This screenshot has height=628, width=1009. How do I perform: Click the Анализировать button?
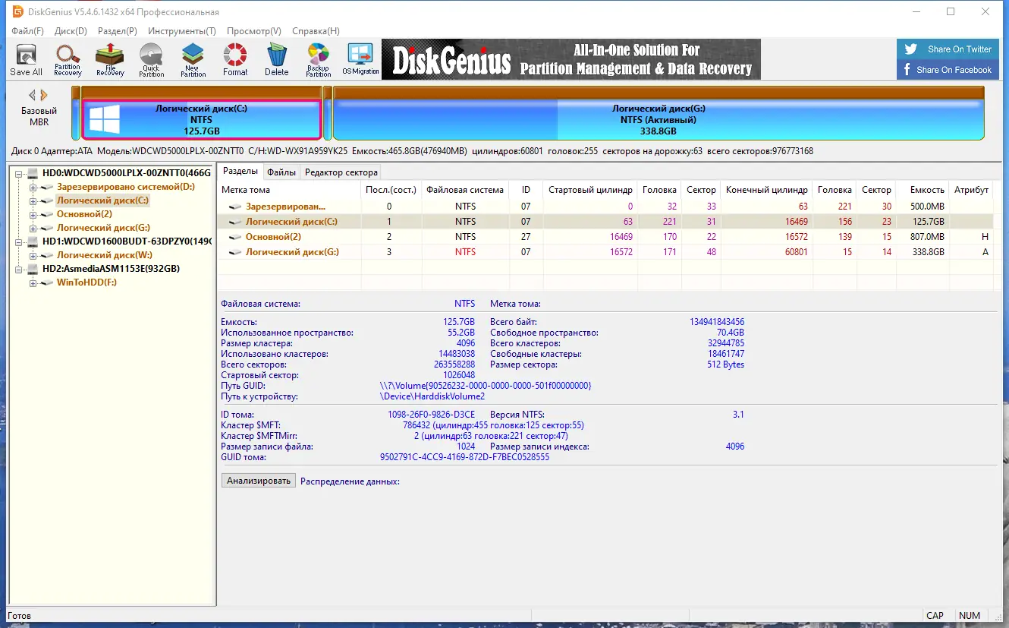pyautogui.click(x=259, y=481)
